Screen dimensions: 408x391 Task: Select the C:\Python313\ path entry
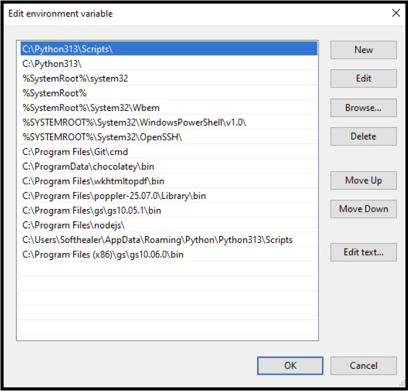tap(52, 64)
